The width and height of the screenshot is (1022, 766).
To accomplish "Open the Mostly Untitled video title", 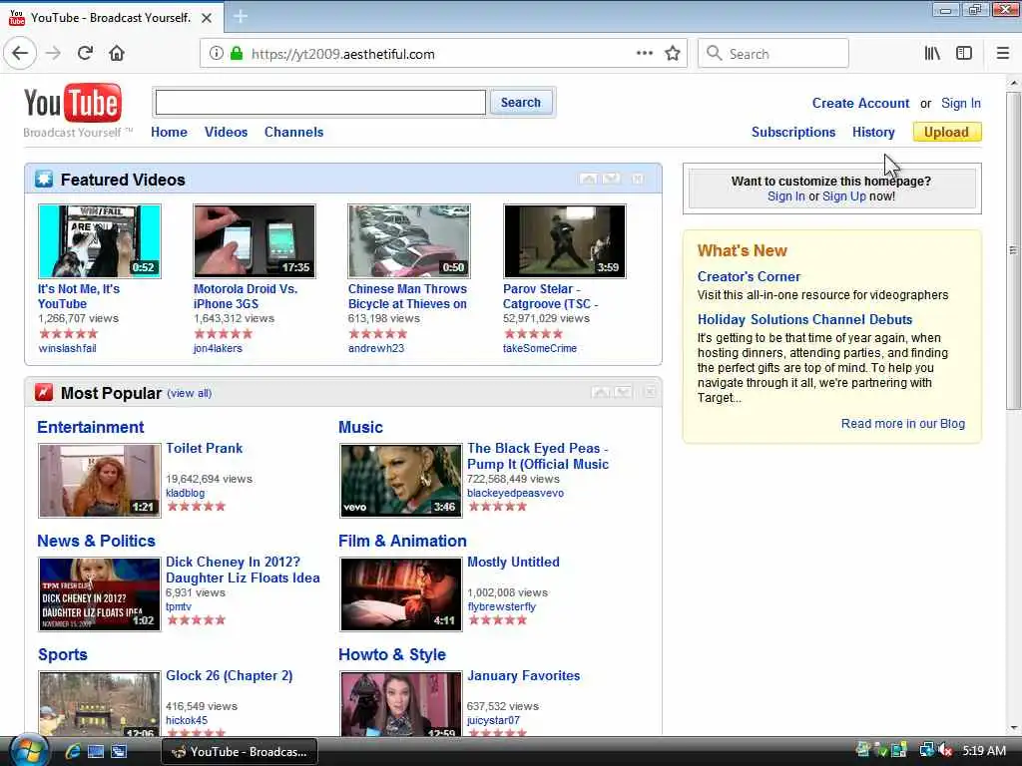I will pyautogui.click(x=513, y=563).
